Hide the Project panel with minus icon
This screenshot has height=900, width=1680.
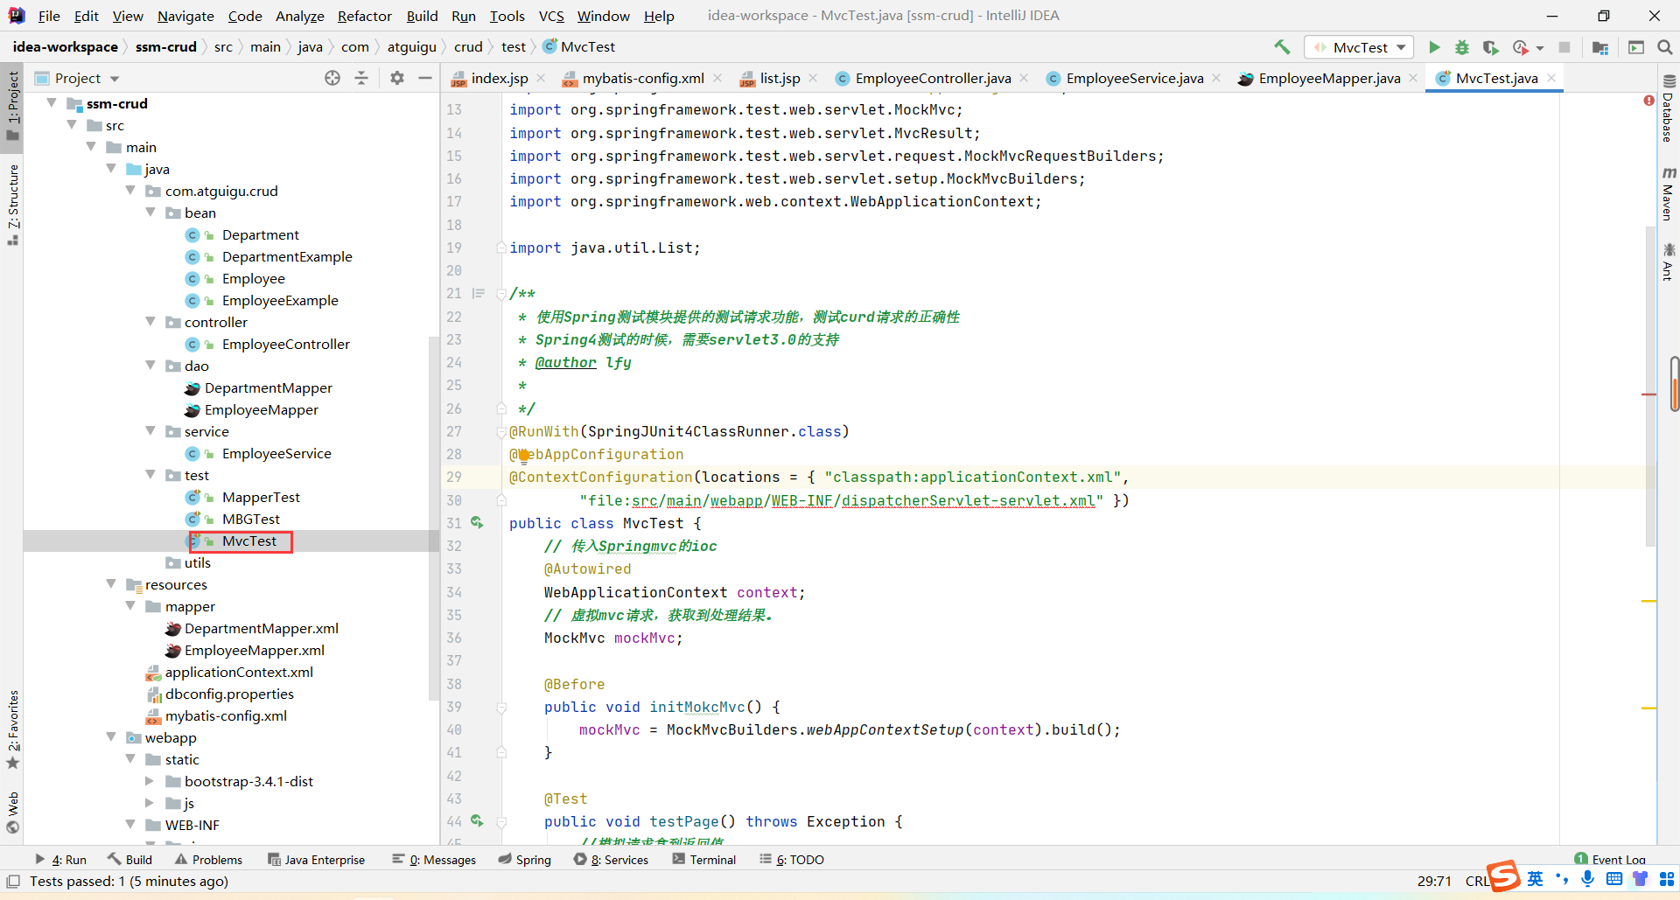point(425,78)
